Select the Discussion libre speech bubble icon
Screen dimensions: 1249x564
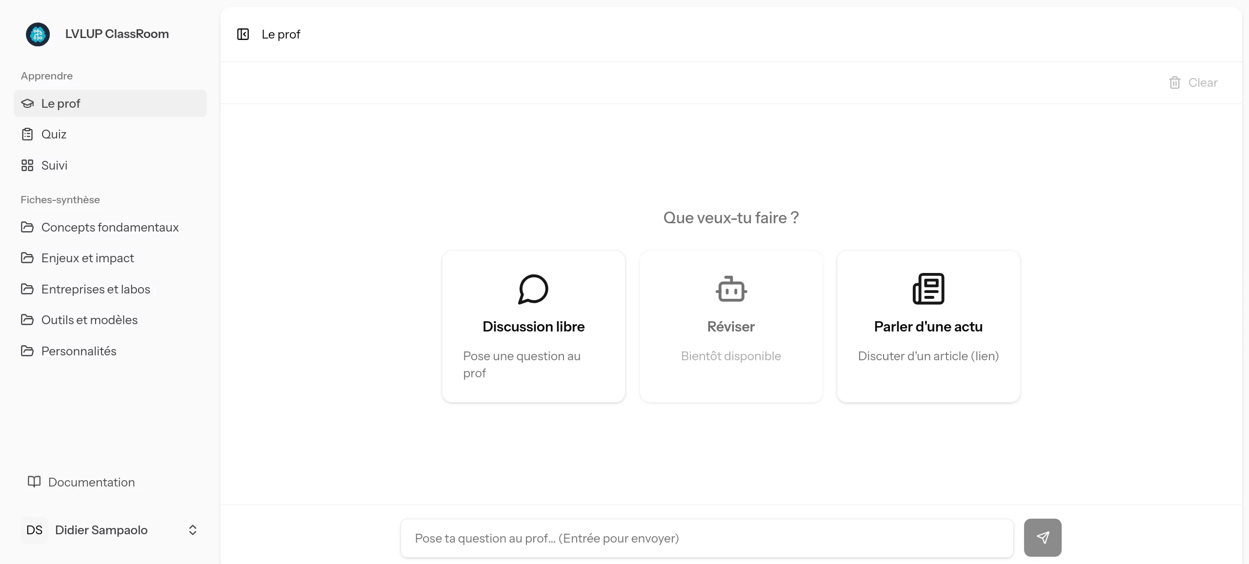533,289
